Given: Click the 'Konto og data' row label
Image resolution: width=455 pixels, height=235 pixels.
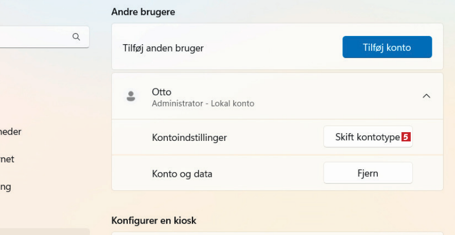Looking at the screenshot, I should click(x=182, y=174).
